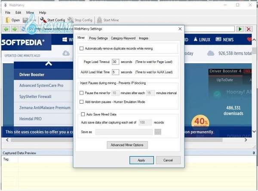Switch to the Proxy Settings tab

[98, 38]
